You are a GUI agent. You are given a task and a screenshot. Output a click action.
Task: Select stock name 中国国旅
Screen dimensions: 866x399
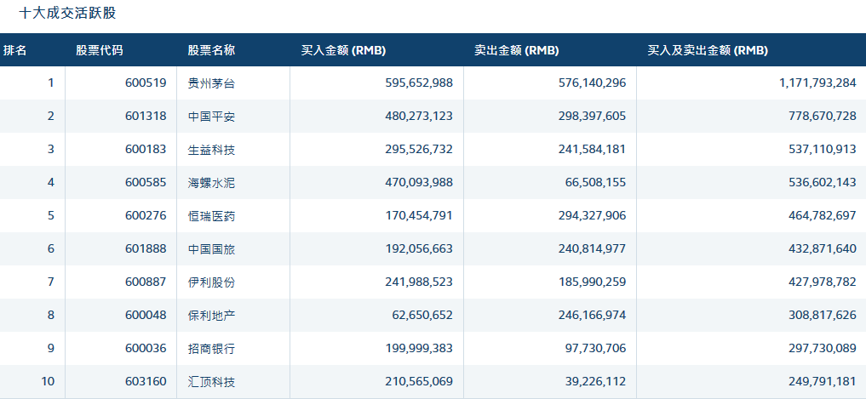tap(211, 249)
